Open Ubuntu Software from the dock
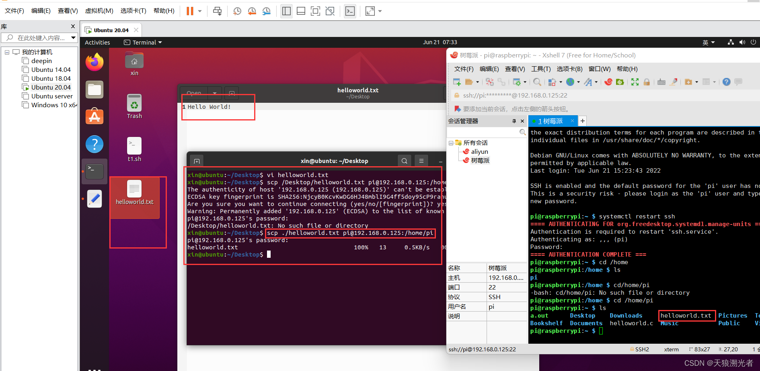The image size is (760, 371). (94, 116)
